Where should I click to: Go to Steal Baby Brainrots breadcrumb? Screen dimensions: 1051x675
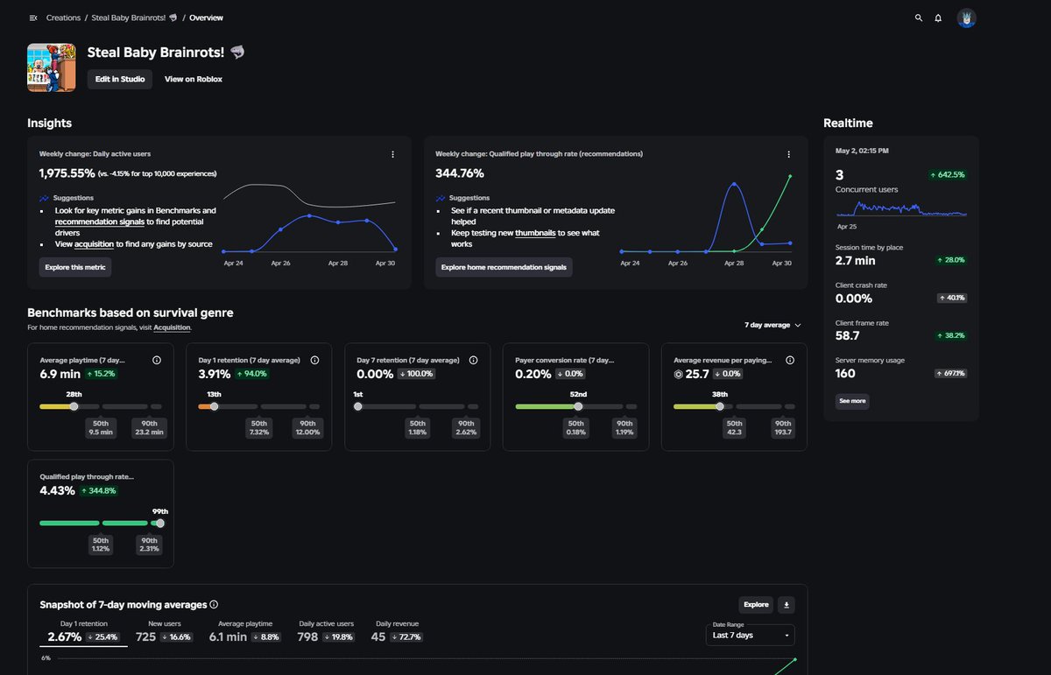coord(134,18)
